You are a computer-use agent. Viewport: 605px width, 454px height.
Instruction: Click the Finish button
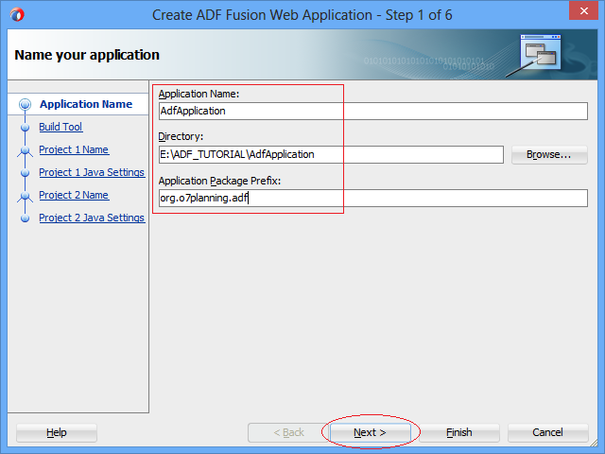coord(459,432)
